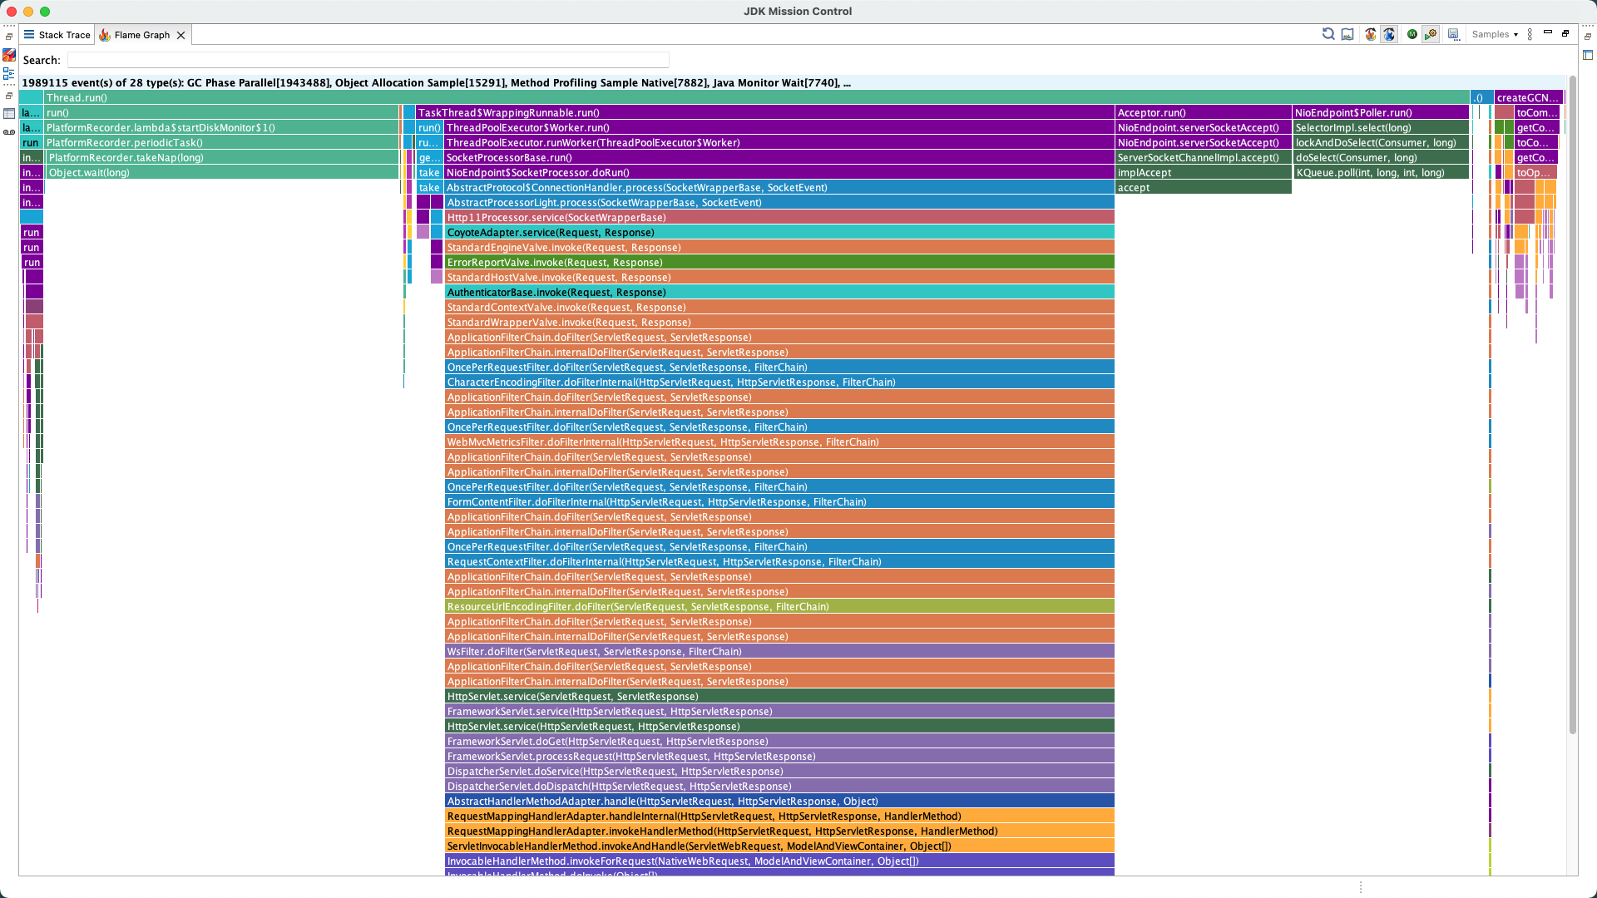Screen dimensions: 1597x898
Task: Open the table view sidebar icon
Action: 9,113
